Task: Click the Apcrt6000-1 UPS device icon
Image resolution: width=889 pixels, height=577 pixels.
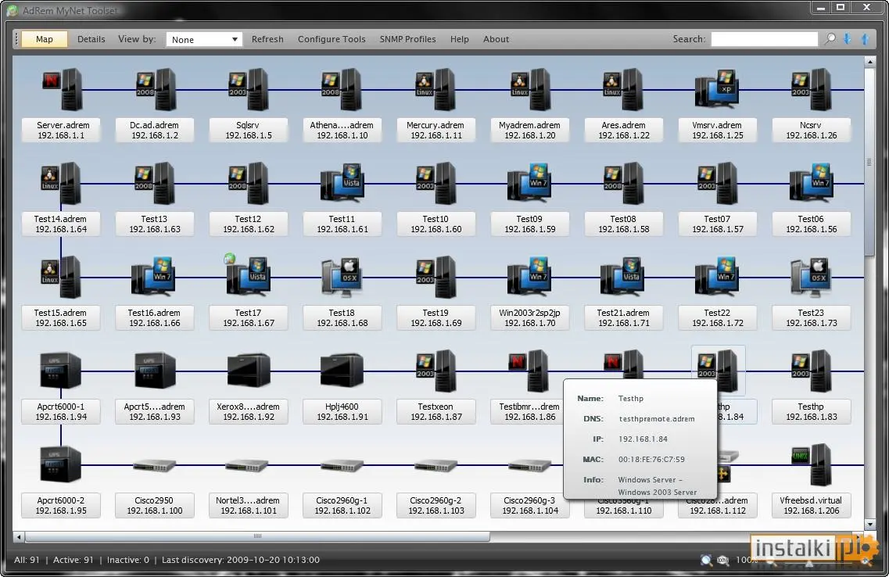Action: click(61, 370)
